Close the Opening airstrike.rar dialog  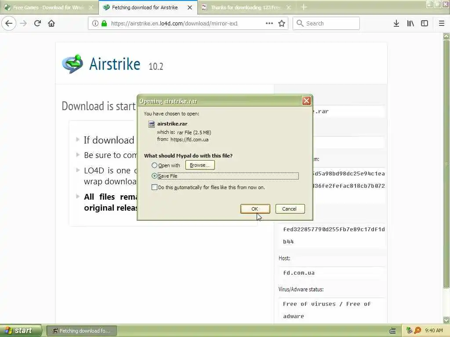coord(306,101)
